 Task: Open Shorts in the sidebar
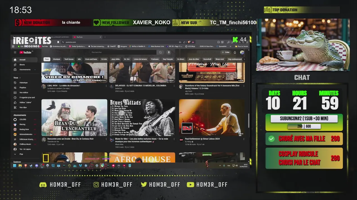[25, 65]
